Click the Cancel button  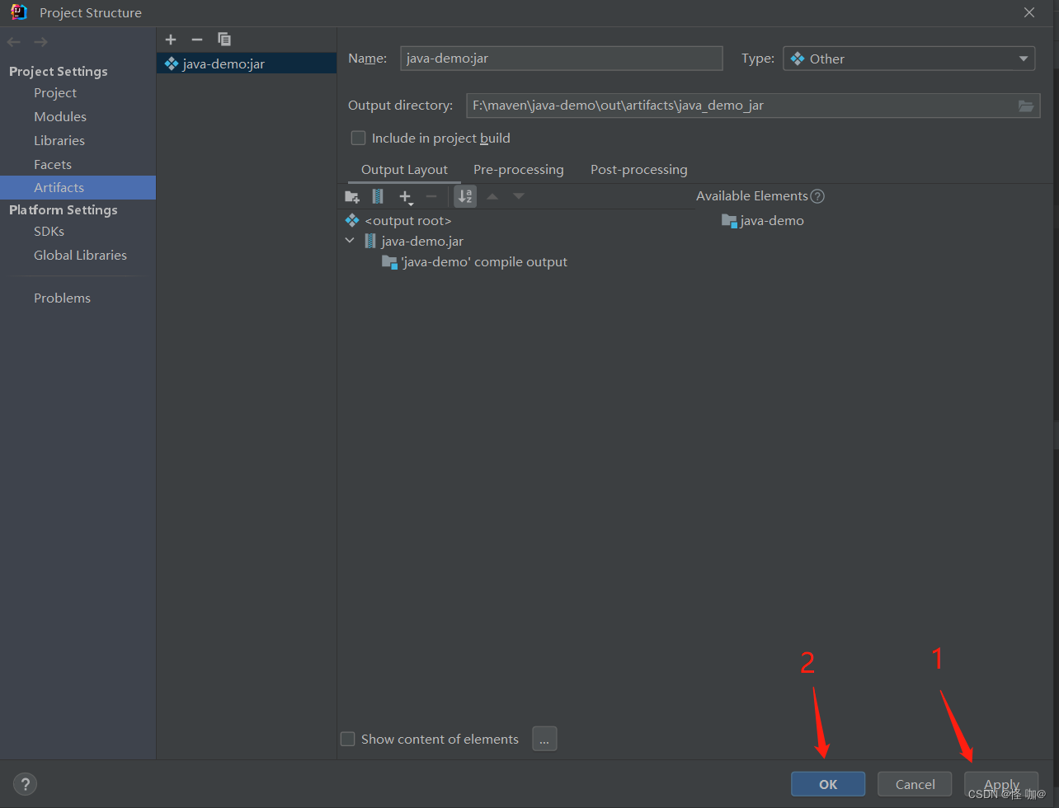pyautogui.click(x=915, y=784)
